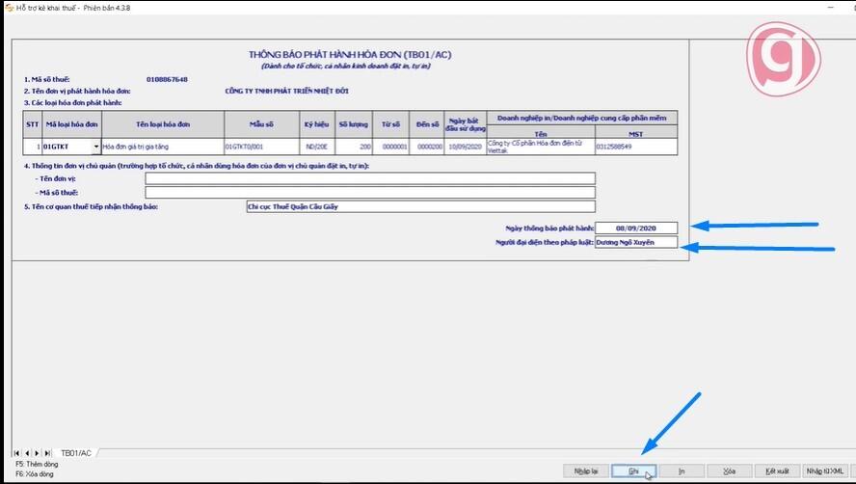Viewport: 856px width, 484px height.
Task: Click the start date cell 10/09/2020
Action: click(466, 147)
